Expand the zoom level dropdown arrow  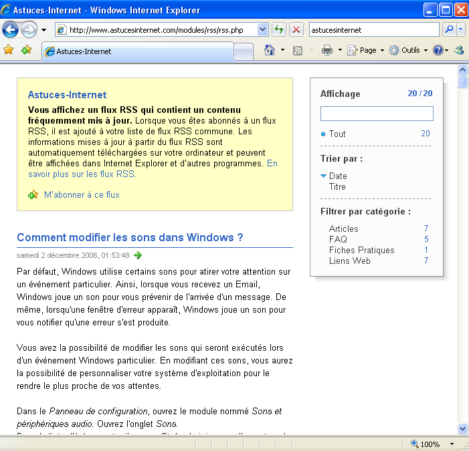(452, 444)
